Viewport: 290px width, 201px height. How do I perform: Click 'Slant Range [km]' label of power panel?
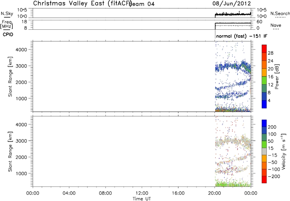(10, 77)
